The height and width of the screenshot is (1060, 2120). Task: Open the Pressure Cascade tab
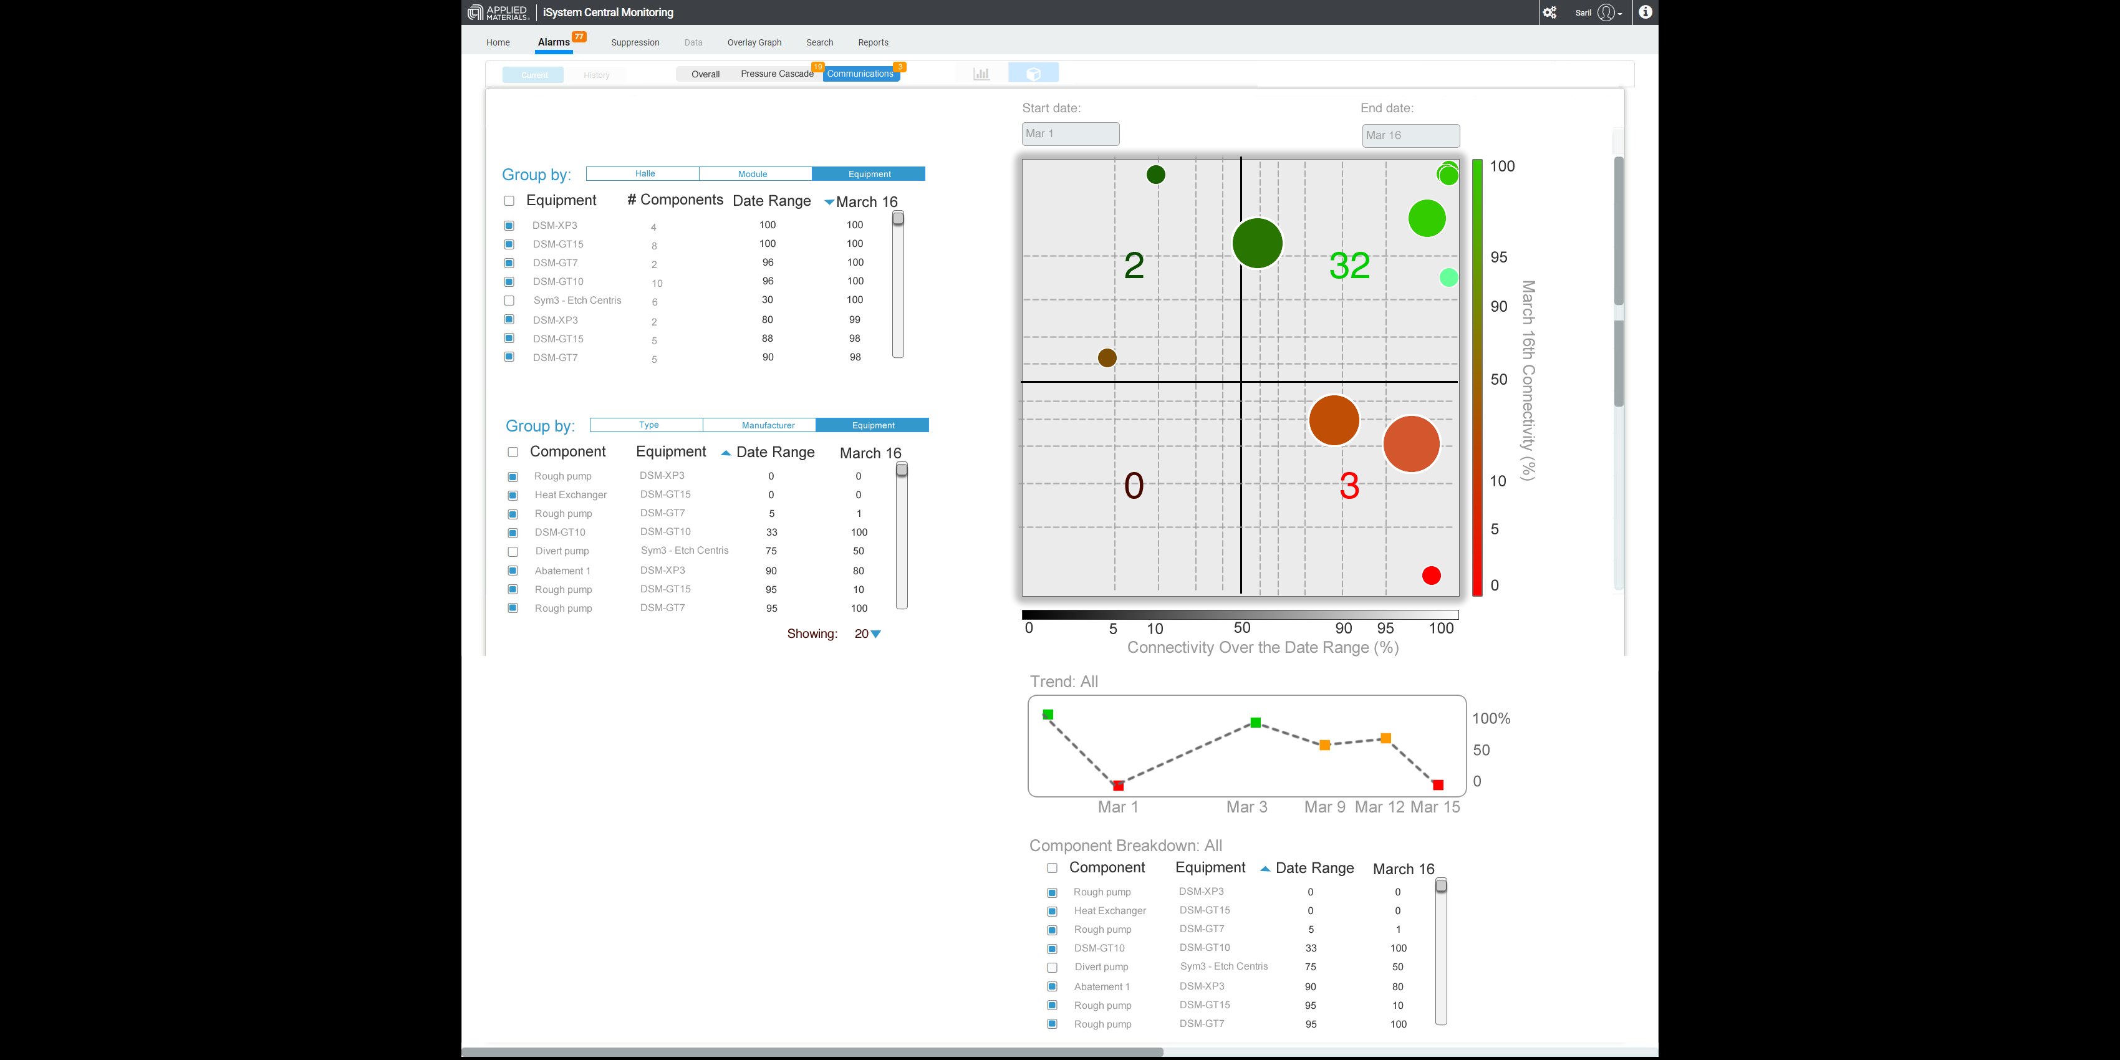pos(776,74)
